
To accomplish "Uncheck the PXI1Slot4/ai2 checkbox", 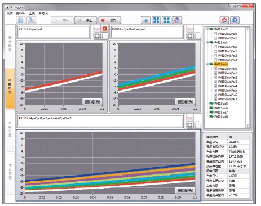I will point(215,77).
